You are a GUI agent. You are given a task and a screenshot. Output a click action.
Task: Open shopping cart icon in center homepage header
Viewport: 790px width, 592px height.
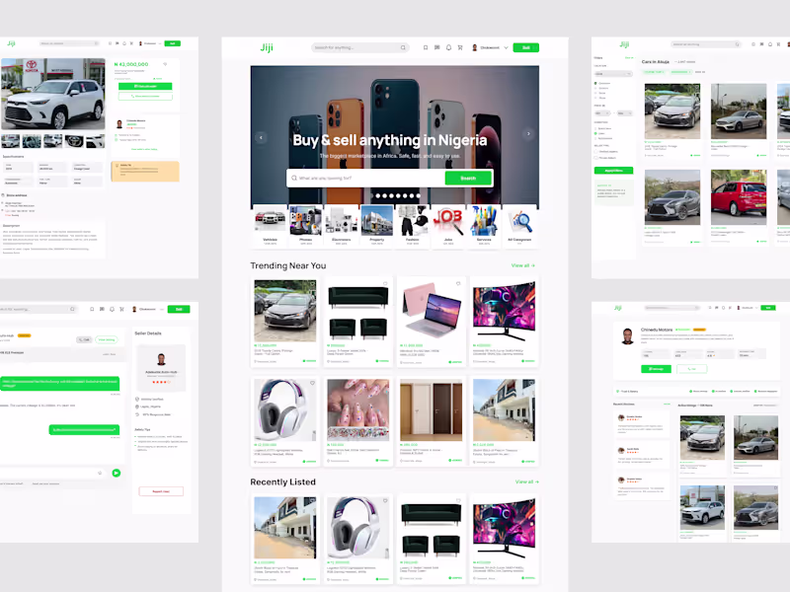(x=460, y=47)
